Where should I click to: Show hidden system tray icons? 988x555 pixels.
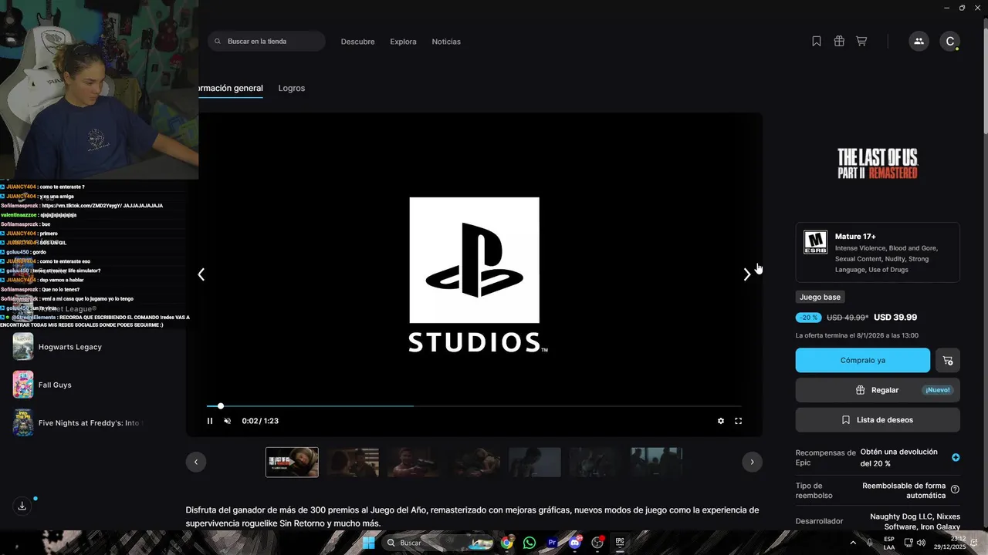pos(853,543)
